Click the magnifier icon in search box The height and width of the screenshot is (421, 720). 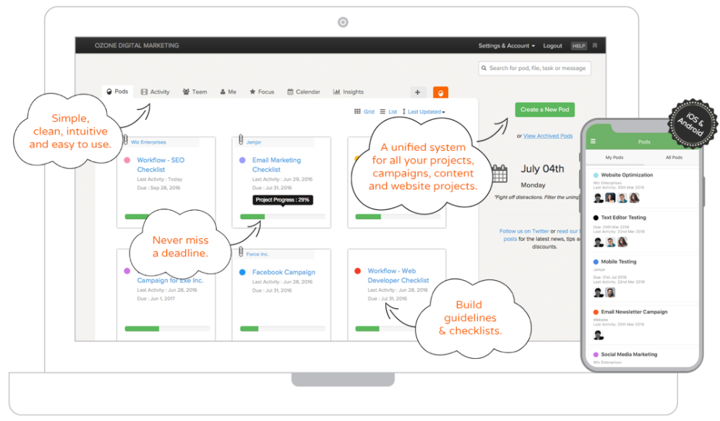484,69
